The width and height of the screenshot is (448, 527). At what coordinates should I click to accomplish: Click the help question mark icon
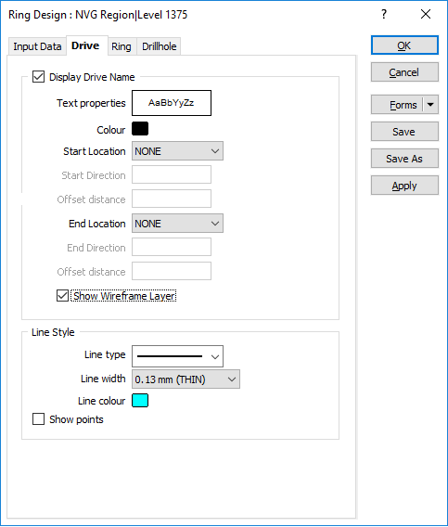pyautogui.click(x=384, y=15)
